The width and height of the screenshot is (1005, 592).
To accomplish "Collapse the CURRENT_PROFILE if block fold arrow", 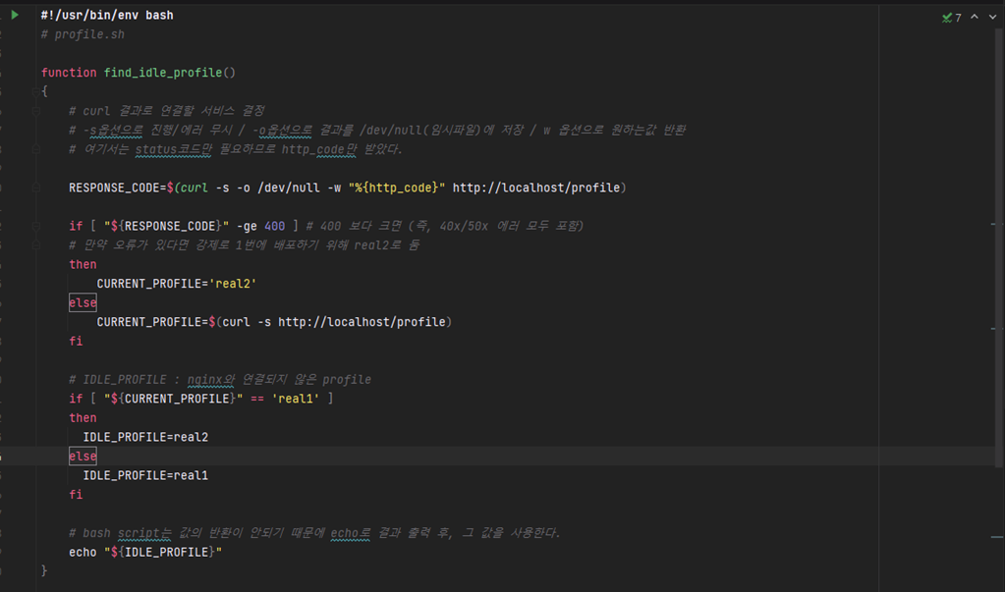I will pos(34,398).
